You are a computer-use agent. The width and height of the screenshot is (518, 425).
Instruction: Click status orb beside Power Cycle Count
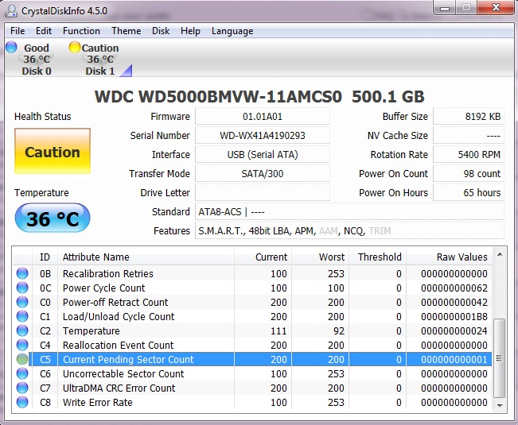tap(22, 288)
